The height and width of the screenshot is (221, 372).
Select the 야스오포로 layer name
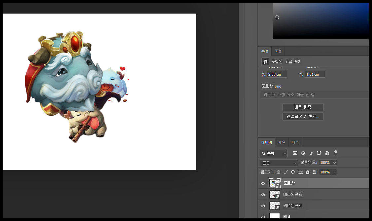pyautogui.click(x=293, y=194)
